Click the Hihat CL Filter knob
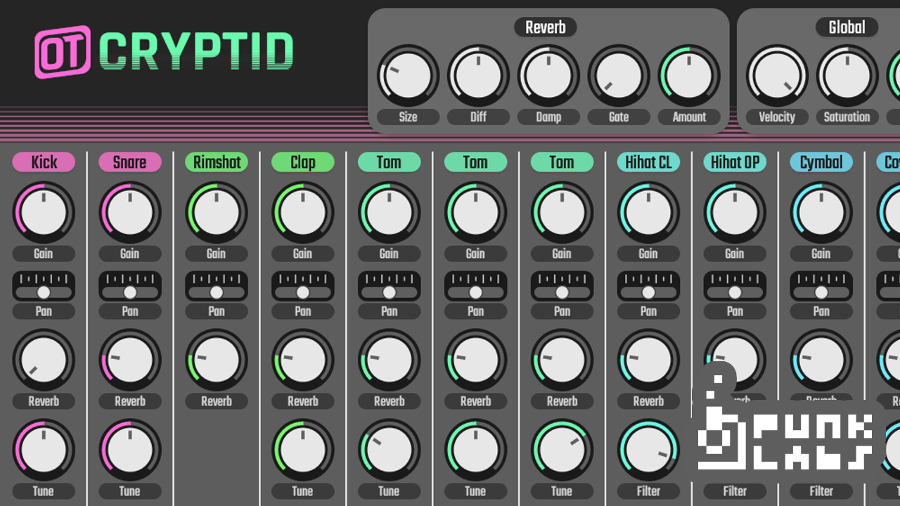Viewport: 900px width, 506px height. (648, 450)
